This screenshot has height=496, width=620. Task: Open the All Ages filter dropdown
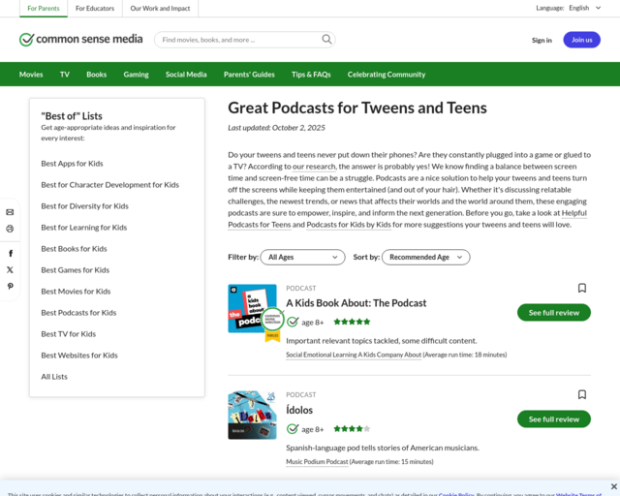pyautogui.click(x=302, y=257)
